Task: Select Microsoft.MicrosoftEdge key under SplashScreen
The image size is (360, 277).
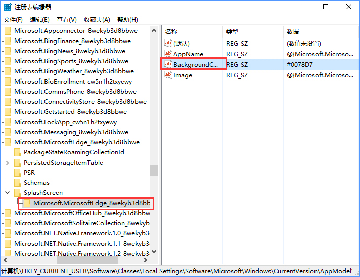Action: [92, 203]
